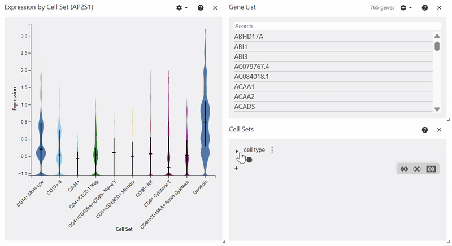452x246 pixels.
Task: Select gene ABHD17A in the list
Action: [x=333, y=37]
